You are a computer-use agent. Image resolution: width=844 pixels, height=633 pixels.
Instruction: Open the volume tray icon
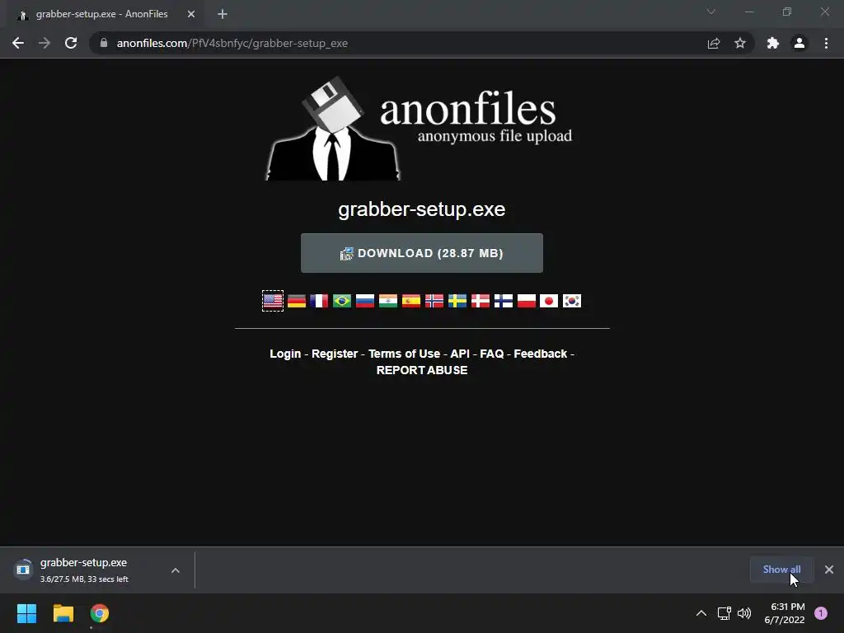[x=744, y=613]
